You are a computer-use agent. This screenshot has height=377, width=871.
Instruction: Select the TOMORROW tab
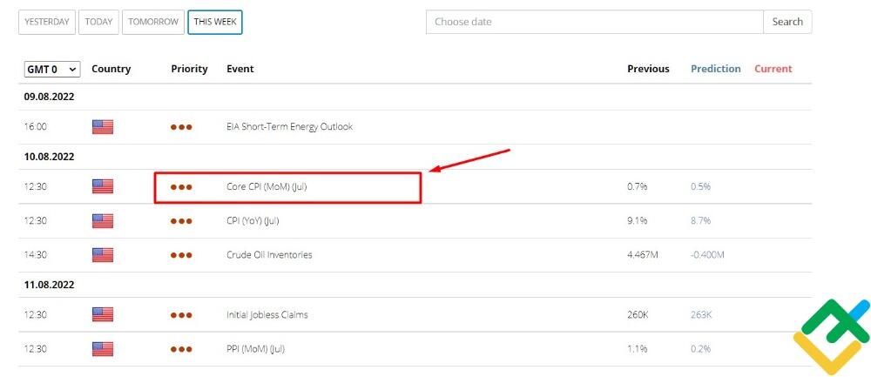pyautogui.click(x=153, y=22)
